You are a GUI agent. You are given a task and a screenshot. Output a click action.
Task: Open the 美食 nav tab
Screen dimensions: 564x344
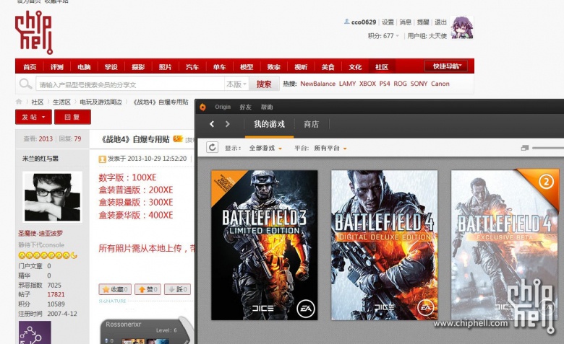328,67
